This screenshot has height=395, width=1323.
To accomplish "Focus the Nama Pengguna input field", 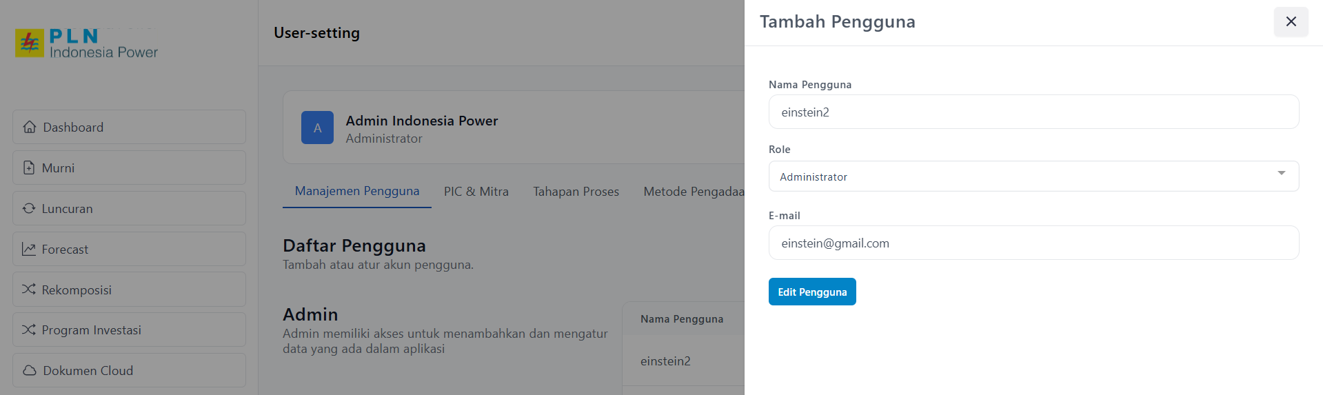I will point(1033,112).
